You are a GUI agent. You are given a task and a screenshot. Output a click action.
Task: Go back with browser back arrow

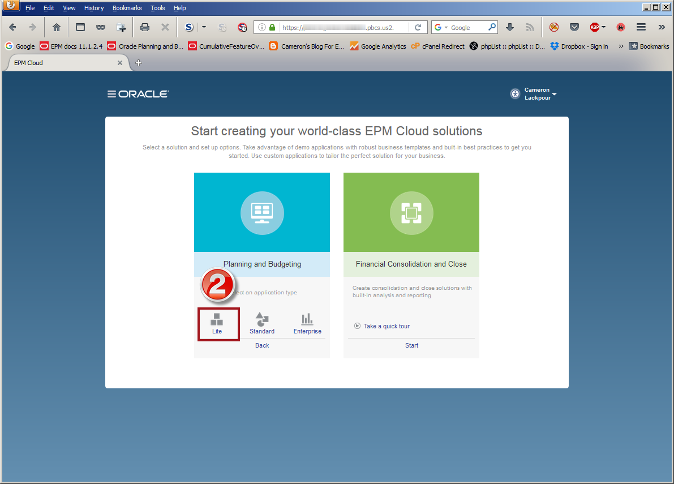pos(12,27)
